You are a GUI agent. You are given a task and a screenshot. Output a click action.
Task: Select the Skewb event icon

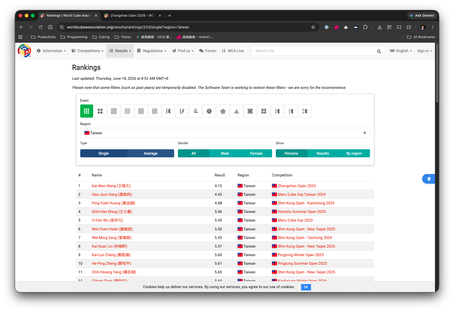[250, 111]
